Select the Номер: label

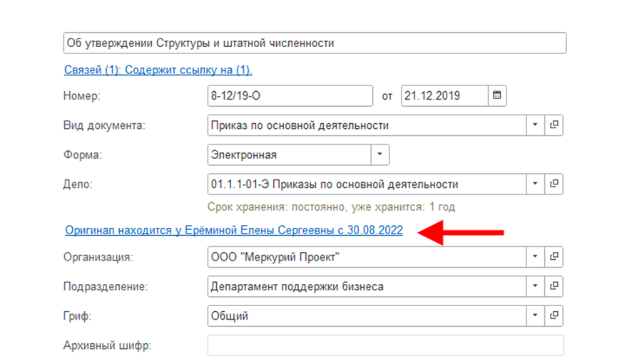[x=81, y=96]
